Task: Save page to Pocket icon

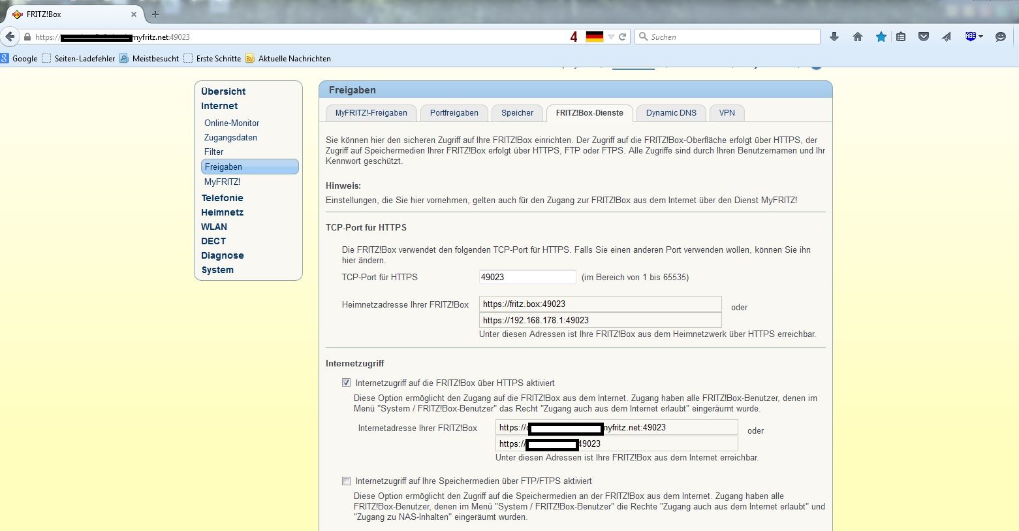Action: click(924, 37)
